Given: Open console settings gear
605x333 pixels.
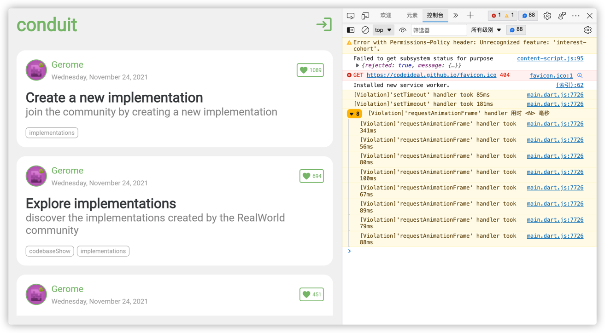Looking at the screenshot, I should pyautogui.click(x=587, y=30).
